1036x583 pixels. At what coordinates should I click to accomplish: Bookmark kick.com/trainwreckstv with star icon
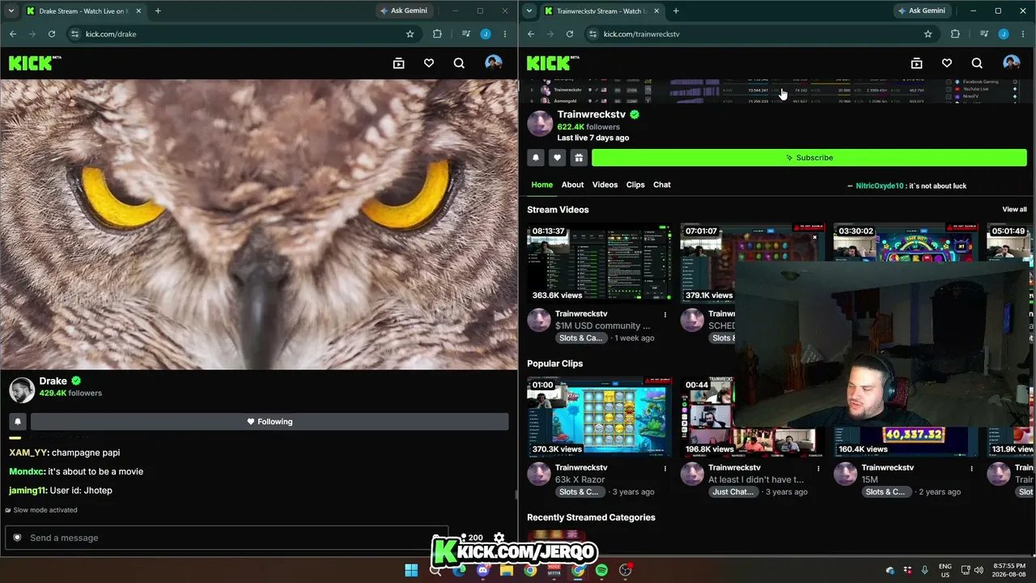tap(928, 34)
